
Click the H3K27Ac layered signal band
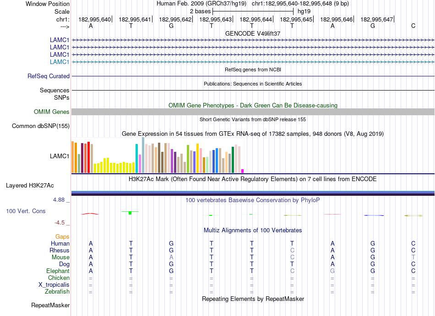253,193
